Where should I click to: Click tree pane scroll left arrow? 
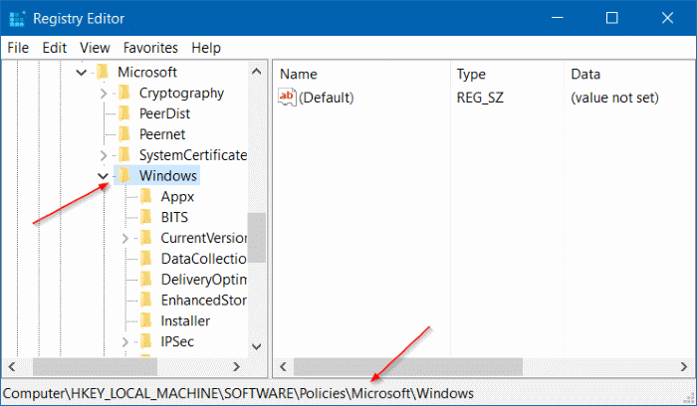point(12,366)
